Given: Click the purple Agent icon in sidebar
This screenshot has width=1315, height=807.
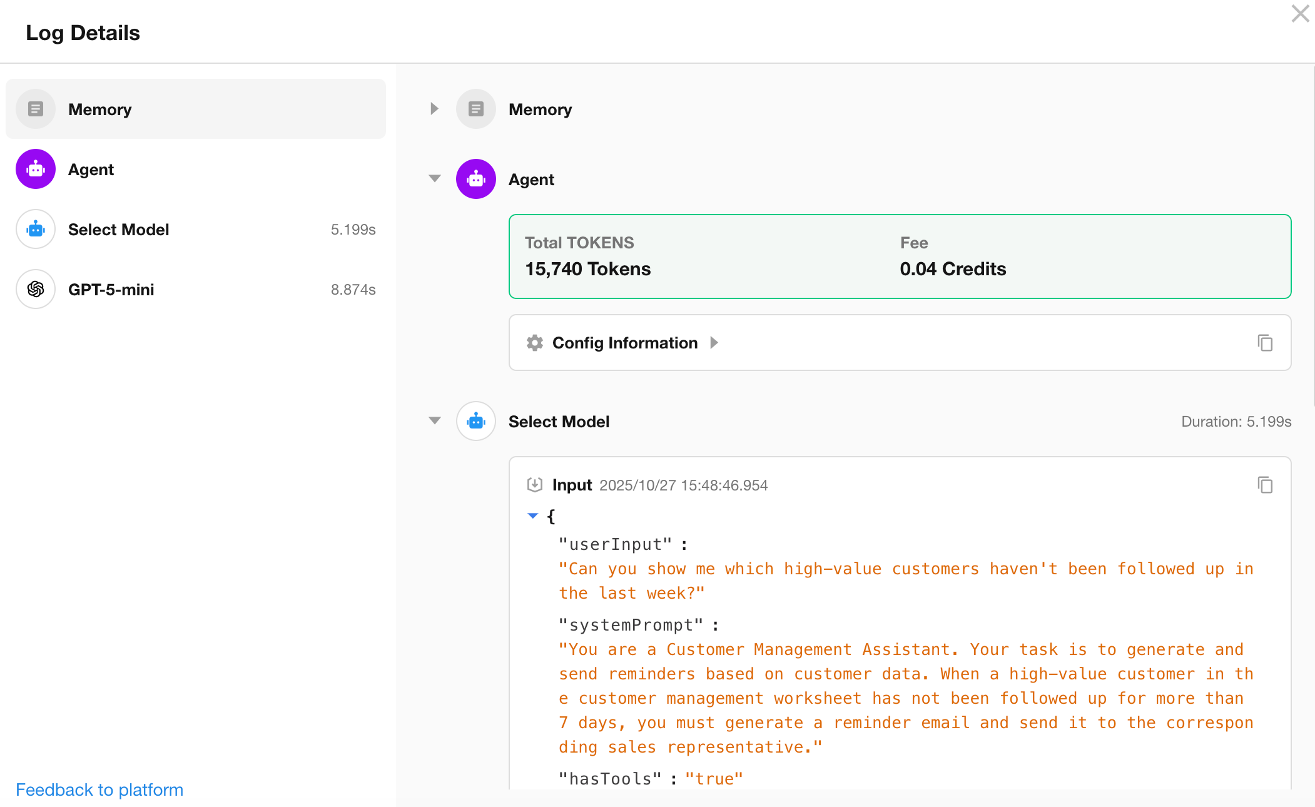Looking at the screenshot, I should [x=36, y=169].
